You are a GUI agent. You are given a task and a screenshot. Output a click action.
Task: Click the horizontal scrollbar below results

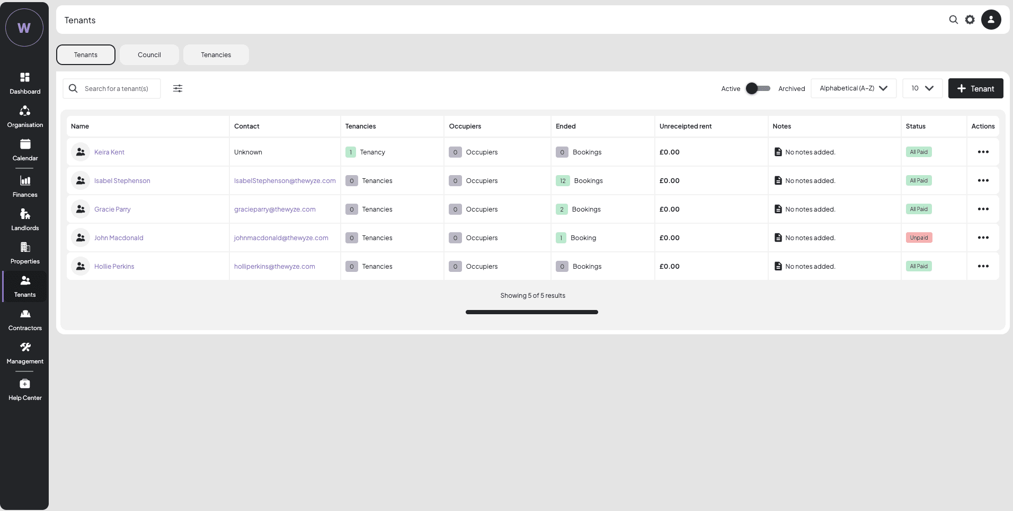[531, 312]
